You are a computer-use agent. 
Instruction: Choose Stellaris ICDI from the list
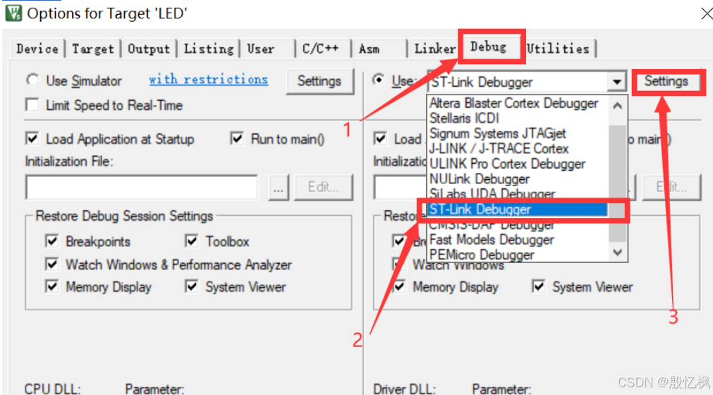(464, 119)
